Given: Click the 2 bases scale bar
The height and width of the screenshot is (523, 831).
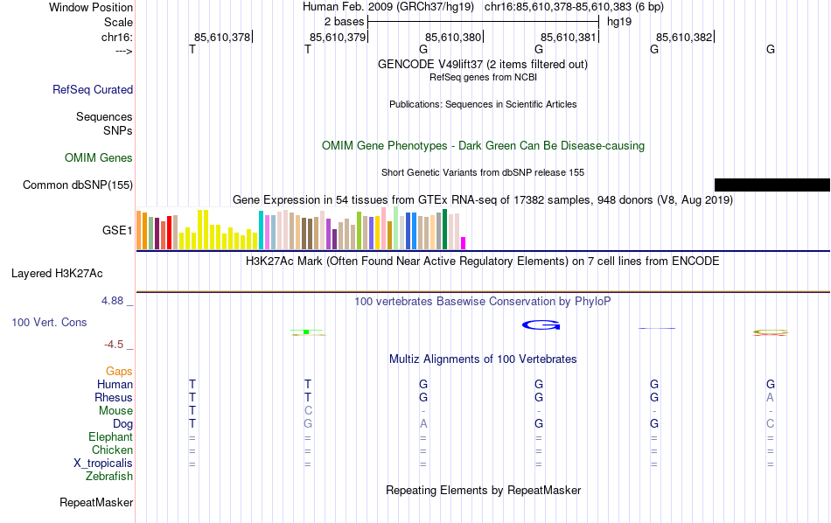Looking at the screenshot, I should pyautogui.click(x=483, y=22).
